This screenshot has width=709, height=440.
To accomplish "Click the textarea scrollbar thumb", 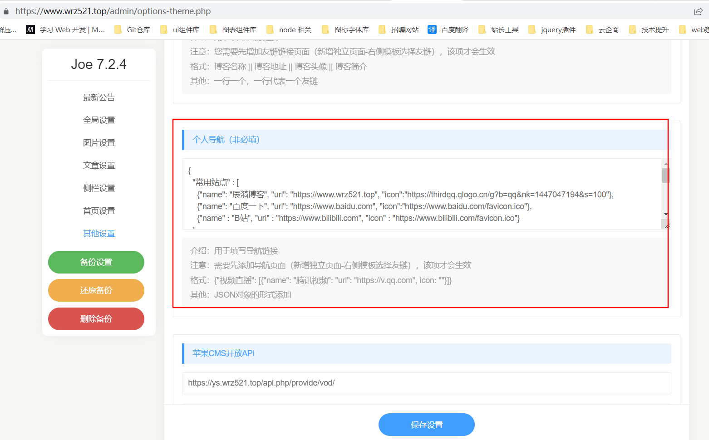I will click(666, 176).
